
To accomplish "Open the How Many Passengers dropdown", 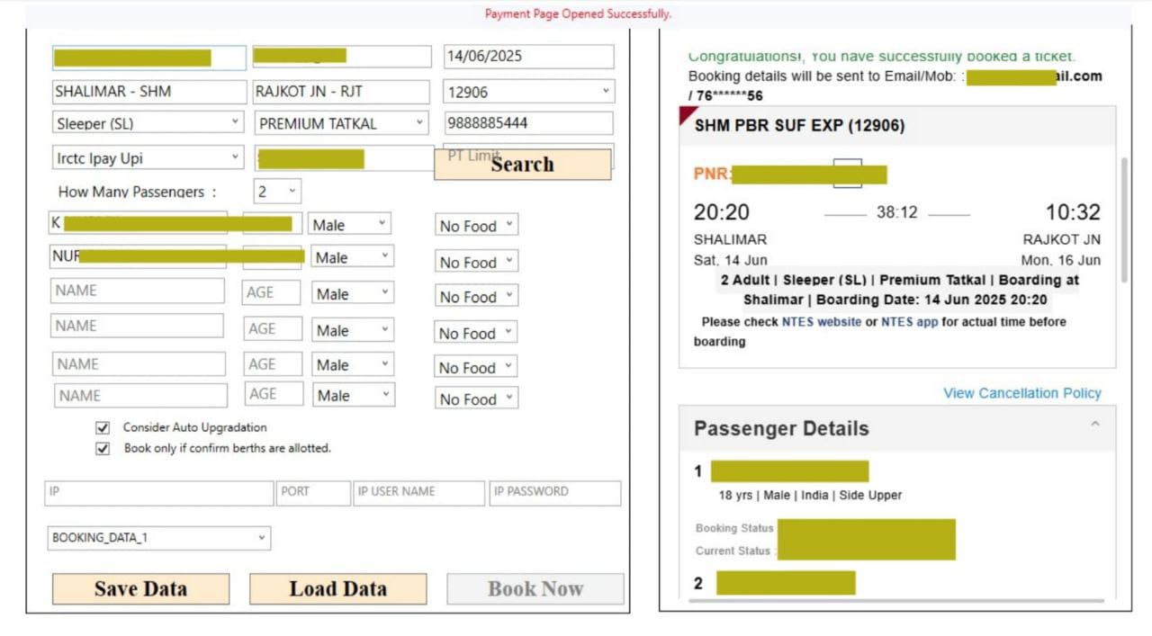I will [x=277, y=192].
